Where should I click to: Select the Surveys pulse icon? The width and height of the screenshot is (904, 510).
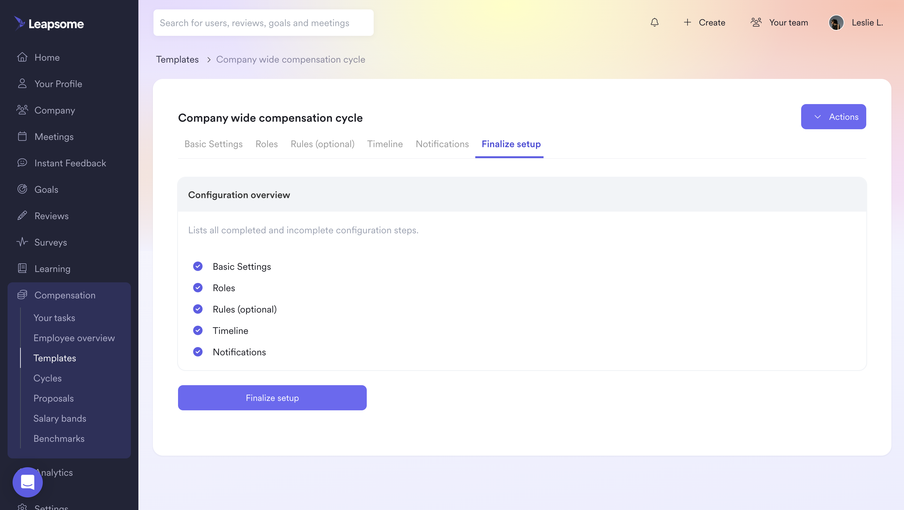point(22,242)
